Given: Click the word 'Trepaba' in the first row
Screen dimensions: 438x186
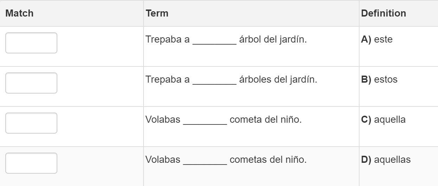Looking at the screenshot, I should pos(163,40).
